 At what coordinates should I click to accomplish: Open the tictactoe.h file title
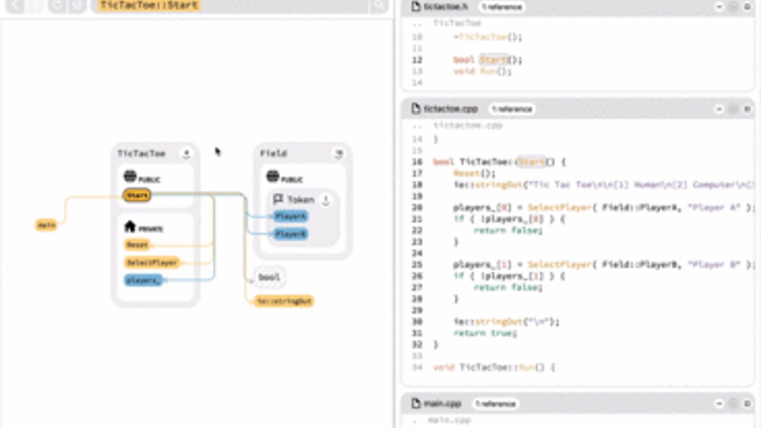(445, 7)
